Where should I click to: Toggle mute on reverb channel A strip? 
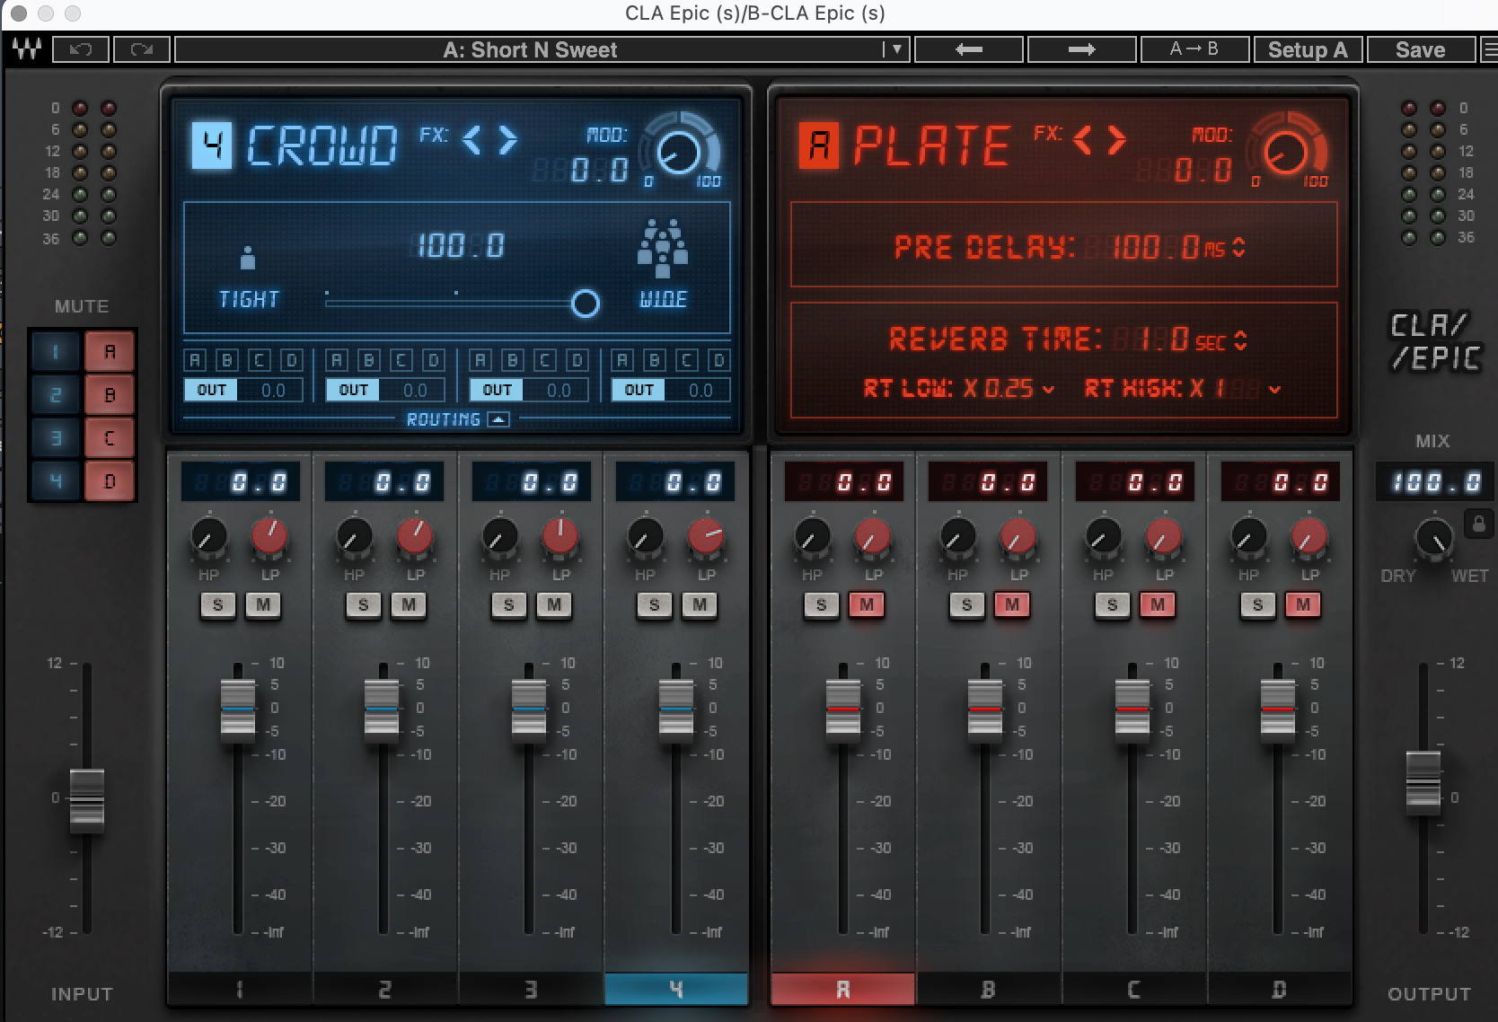867,605
